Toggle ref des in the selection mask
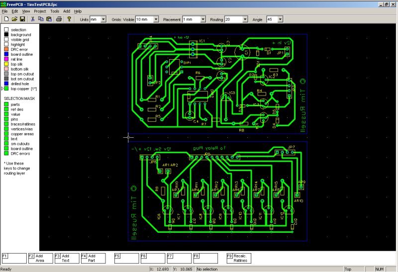 point(6,109)
